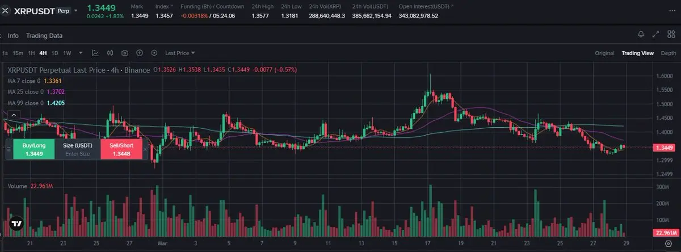Viewport: 681px width, 252px height.
Task: Expand chart to fullscreen with arrows icon
Action: [656, 35]
